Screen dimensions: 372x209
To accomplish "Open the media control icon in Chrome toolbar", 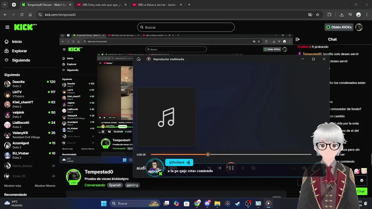I will click(x=350, y=15).
